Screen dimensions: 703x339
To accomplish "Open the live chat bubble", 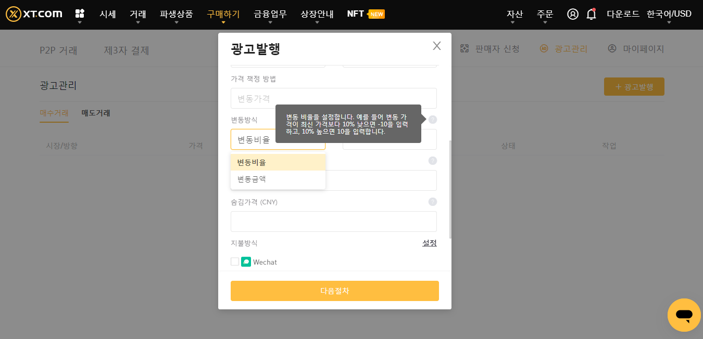I will (684, 315).
